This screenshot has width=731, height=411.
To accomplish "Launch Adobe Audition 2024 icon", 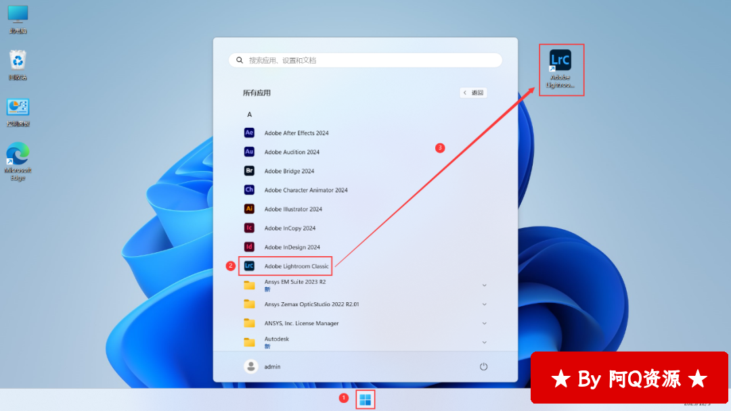I will click(249, 151).
